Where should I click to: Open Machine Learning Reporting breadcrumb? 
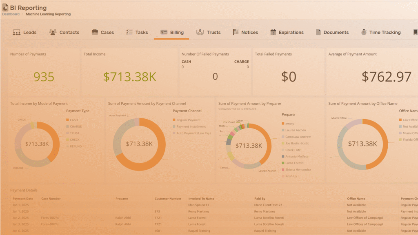[x=48, y=14]
